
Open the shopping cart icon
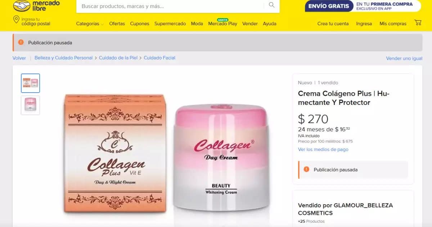[418, 22]
